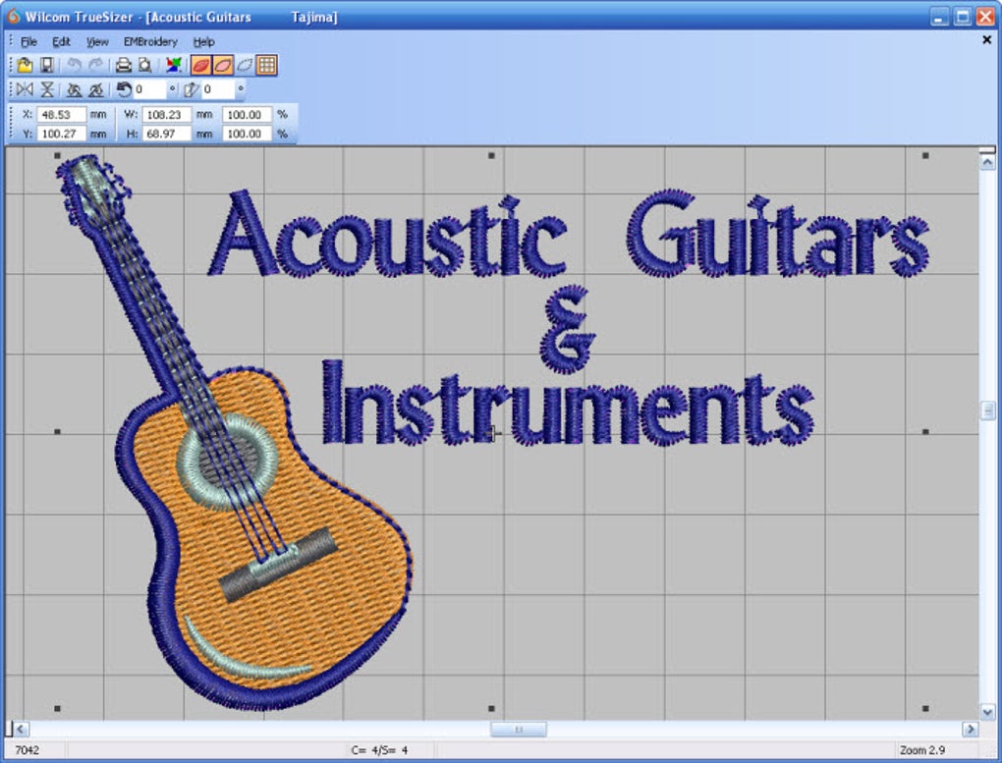Mirror the design horizontally
The width and height of the screenshot is (1002, 763).
(x=26, y=90)
